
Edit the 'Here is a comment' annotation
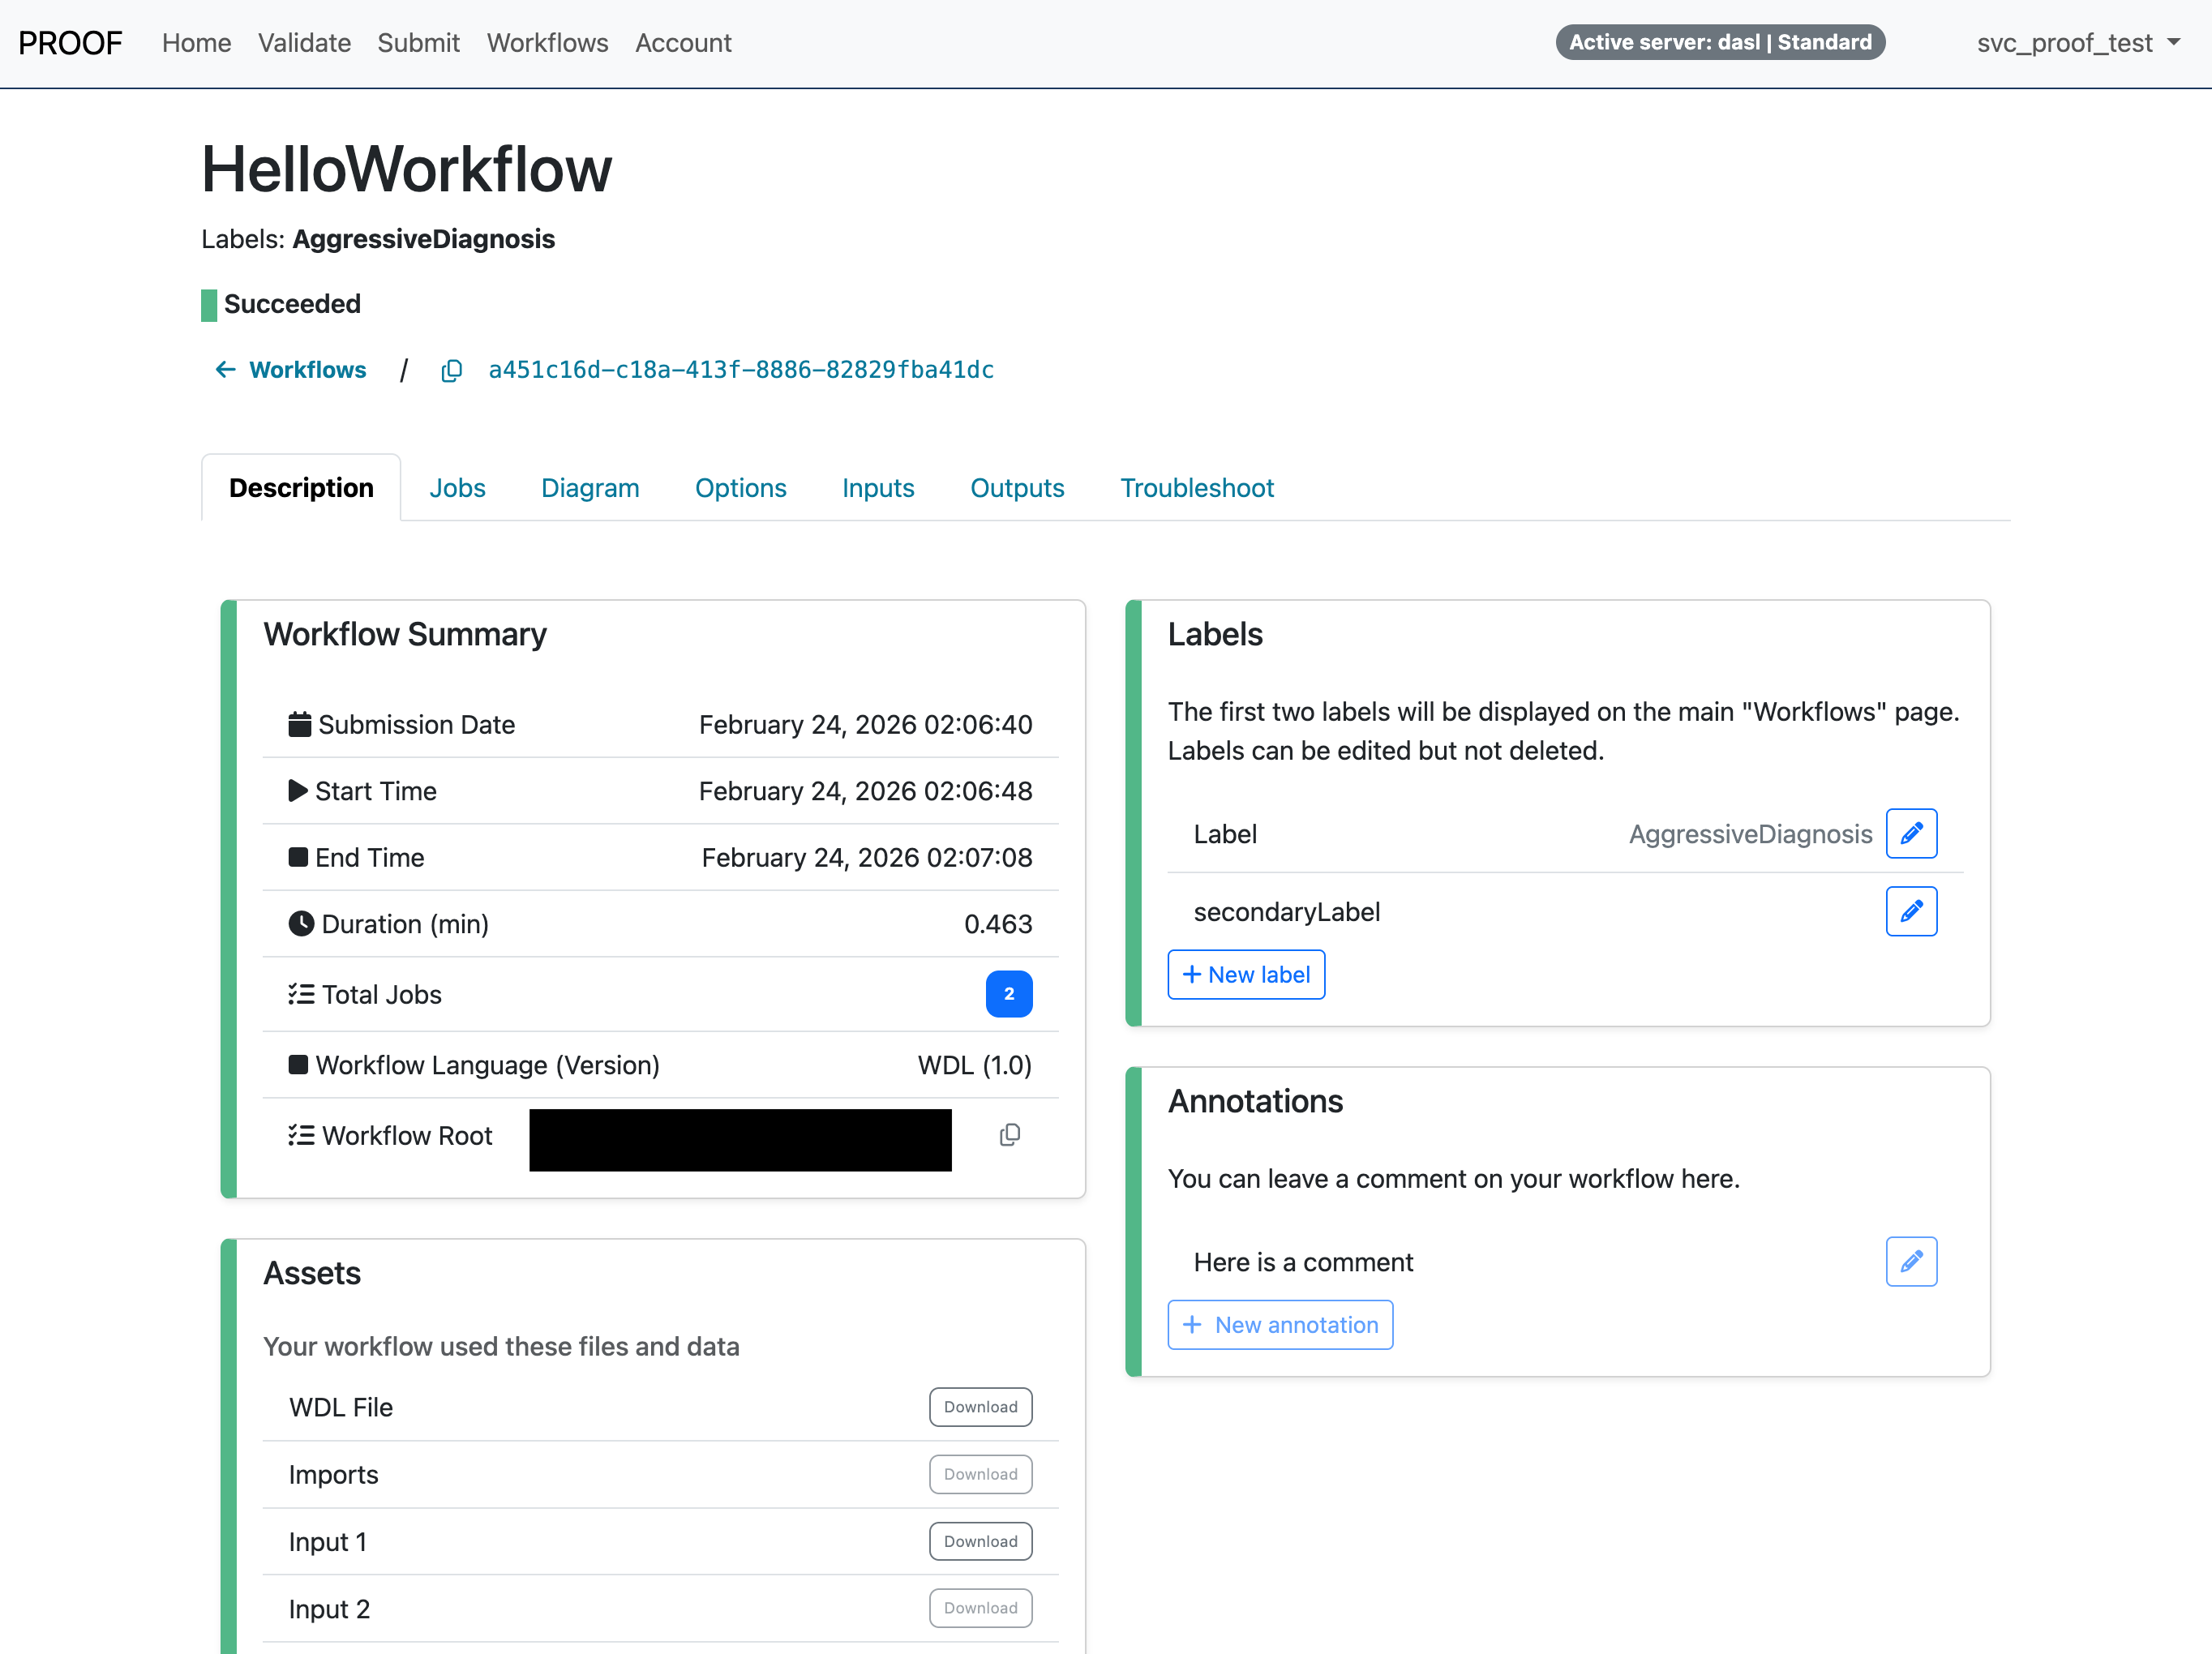pyautogui.click(x=1911, y=1261)
